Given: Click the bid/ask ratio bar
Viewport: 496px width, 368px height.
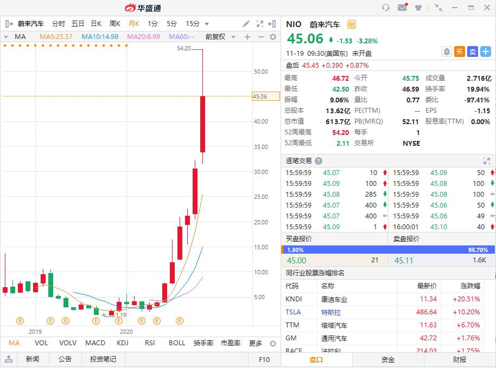Looking at the screenshot, I should pyautogui.click(x=388, y=249).
